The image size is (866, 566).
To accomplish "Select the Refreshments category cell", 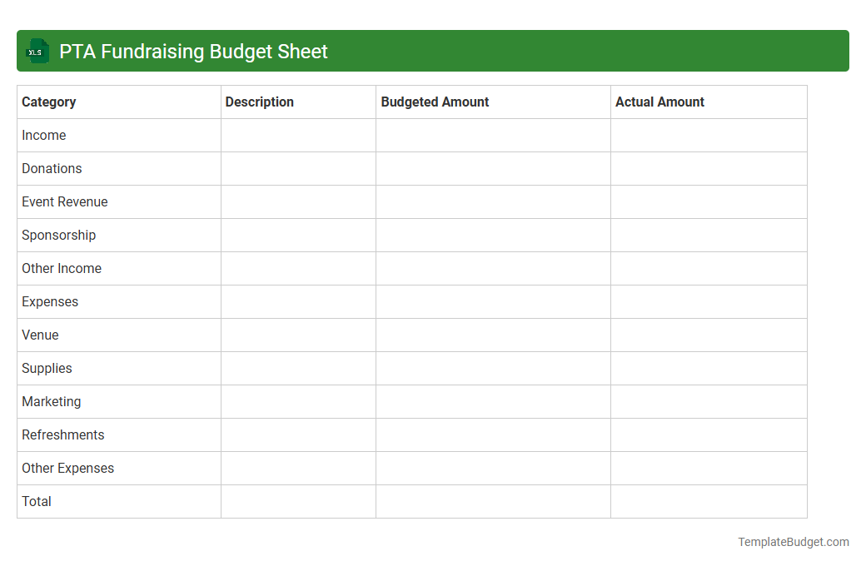I will tap(62, 434).
